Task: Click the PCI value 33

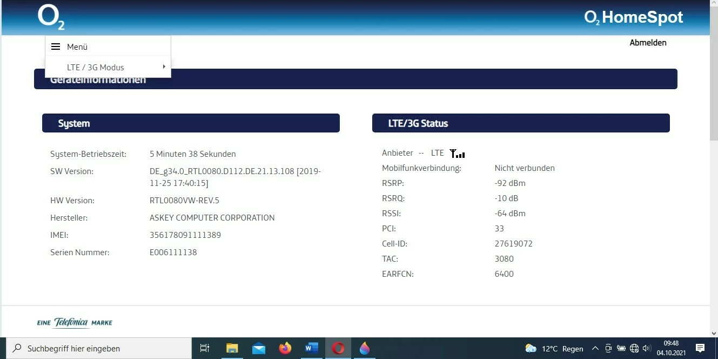Action: click(x=499, y=229)
